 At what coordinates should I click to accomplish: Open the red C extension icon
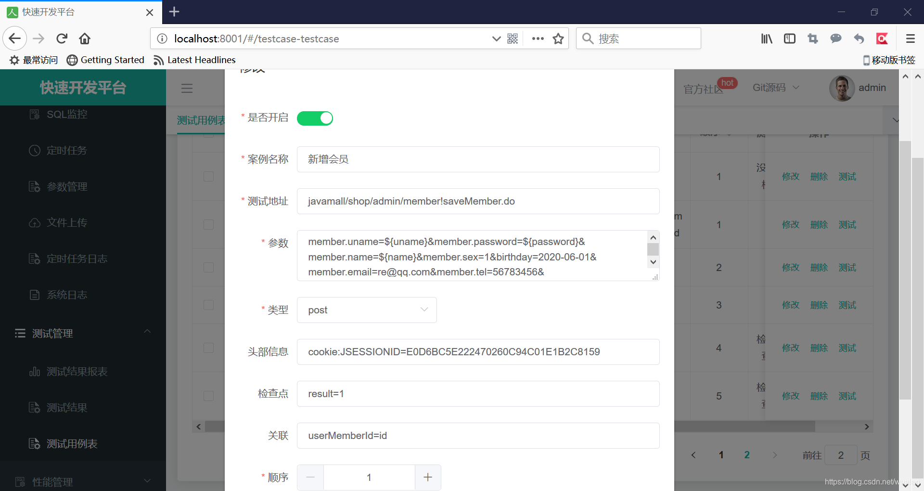tap(882, 39)
